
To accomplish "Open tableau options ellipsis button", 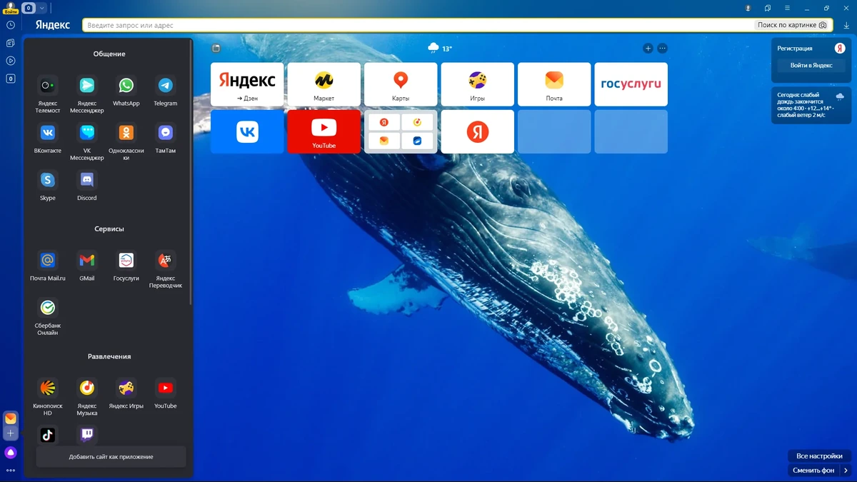I will tap(662, 49).
